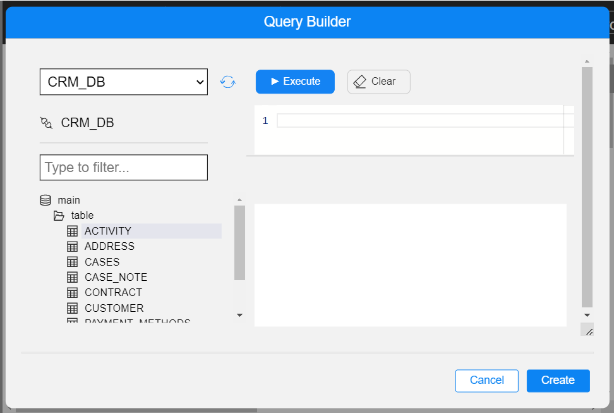This screenshot has height=413, width=614.
Task: Click the refresh connection icon
Action: (227, 82)
